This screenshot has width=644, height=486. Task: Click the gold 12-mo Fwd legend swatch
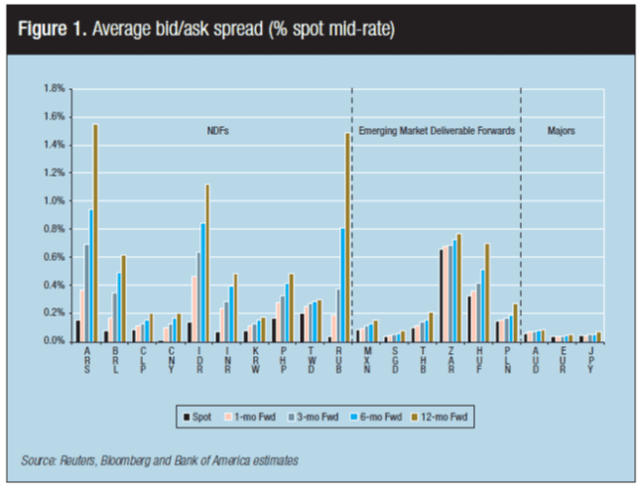click(415, 417)
